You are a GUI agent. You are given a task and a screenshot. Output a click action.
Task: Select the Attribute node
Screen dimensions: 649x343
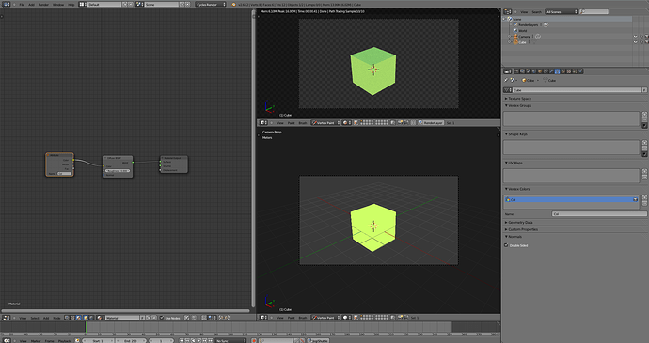(59, 164)
